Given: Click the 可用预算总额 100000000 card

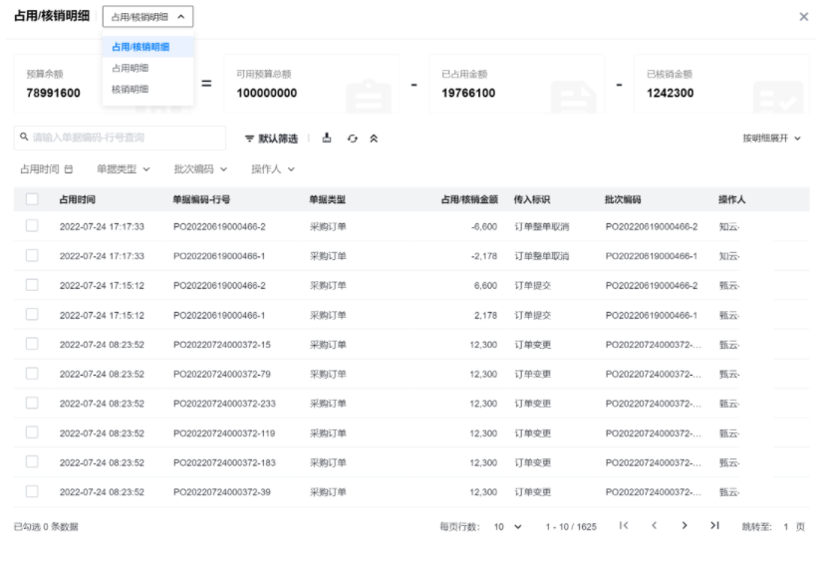Looking at the screenshot, I should click(x=311, y=84).
